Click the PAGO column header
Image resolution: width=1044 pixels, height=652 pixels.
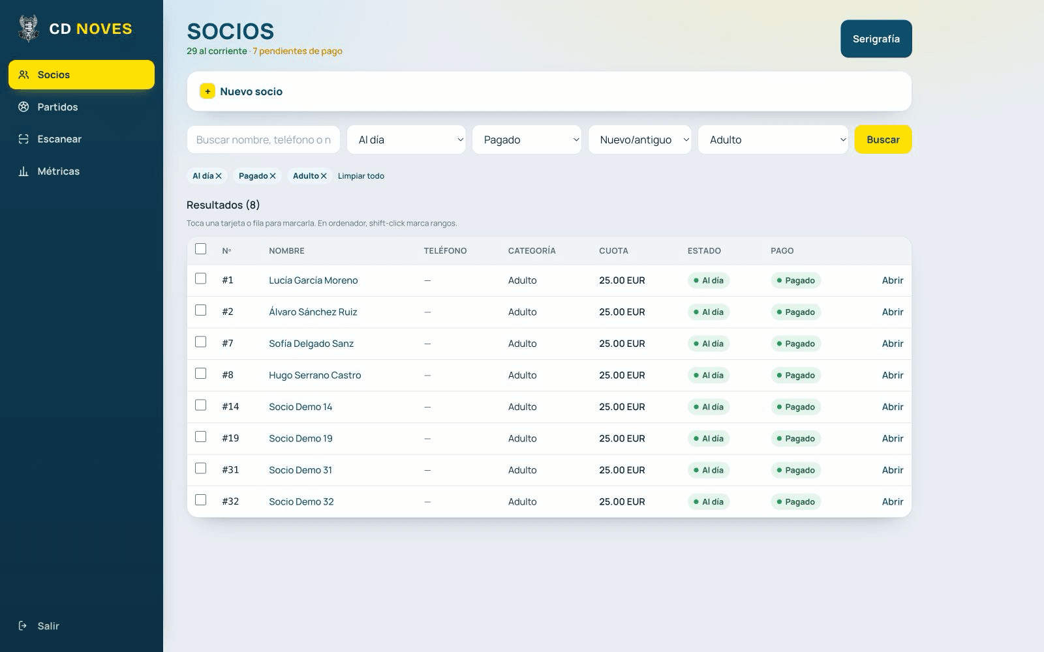(x=782, y=251)
